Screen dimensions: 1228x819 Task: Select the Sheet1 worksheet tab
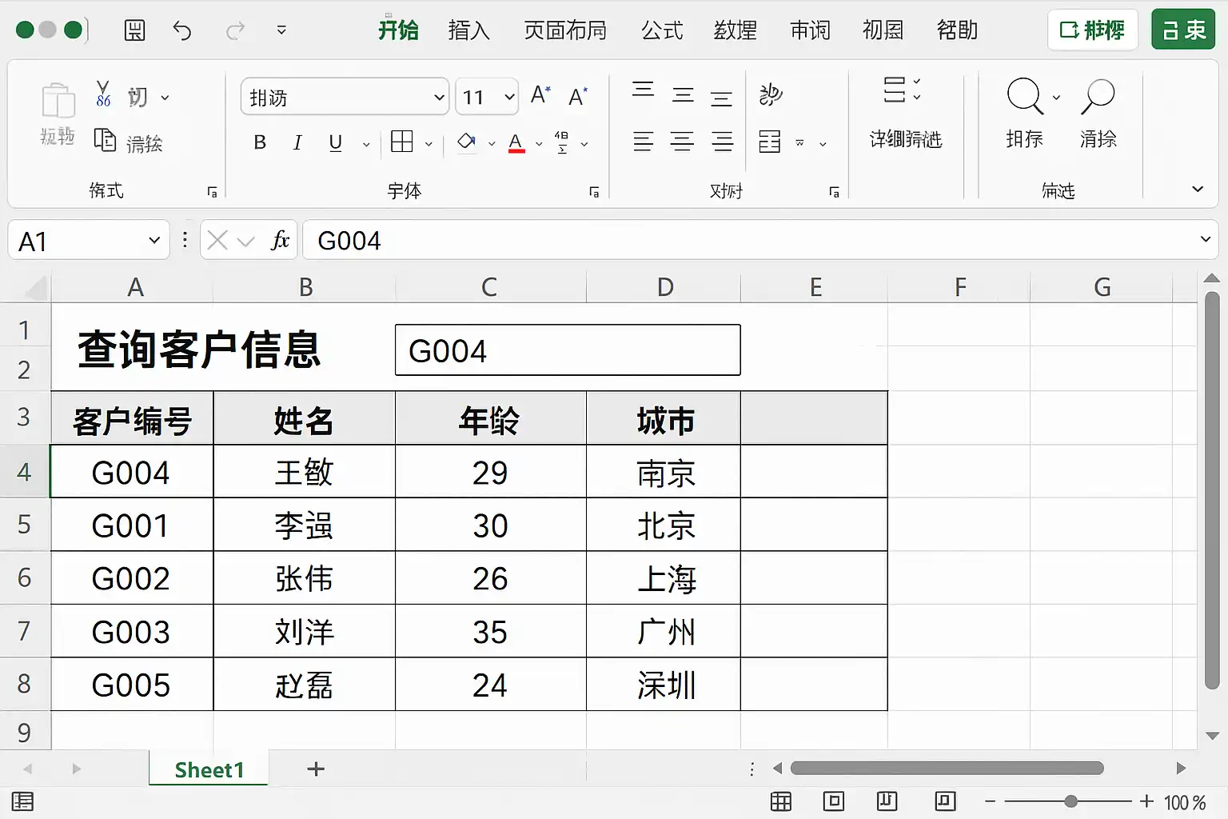click(x=209, y=769)
